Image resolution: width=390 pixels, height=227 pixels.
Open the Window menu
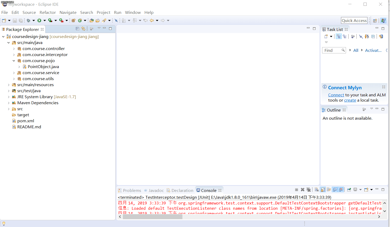pyautogui.click(x=133, y=12)
